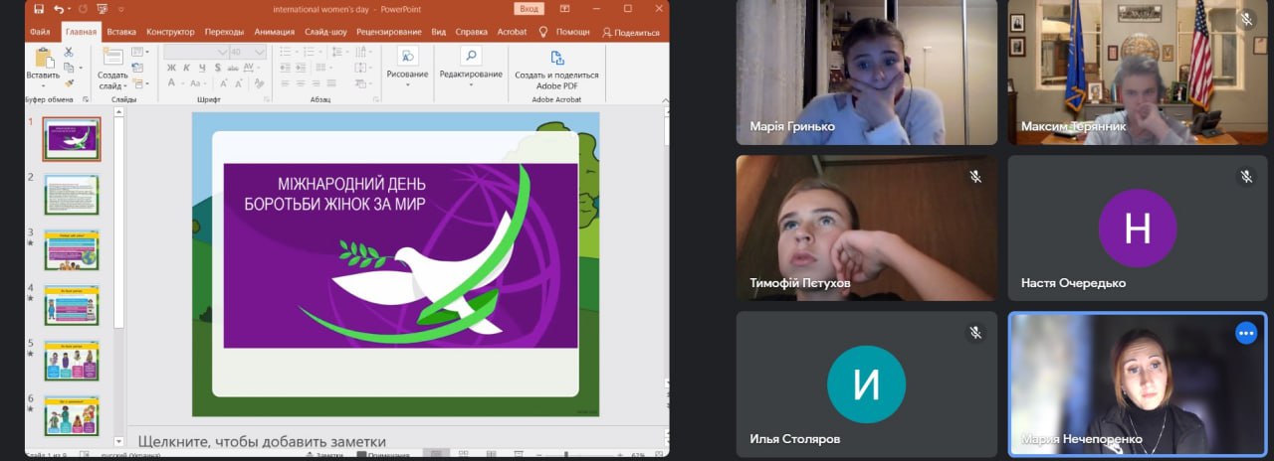
Task: Click the Редактирование search icon
Action: coord(471,57)
